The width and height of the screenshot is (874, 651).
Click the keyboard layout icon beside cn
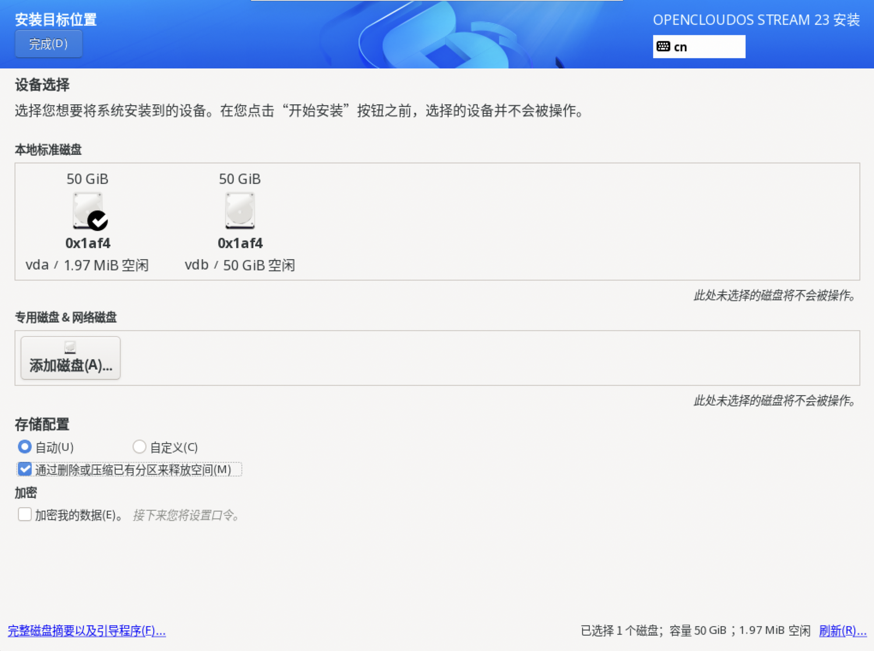point(663,47)
